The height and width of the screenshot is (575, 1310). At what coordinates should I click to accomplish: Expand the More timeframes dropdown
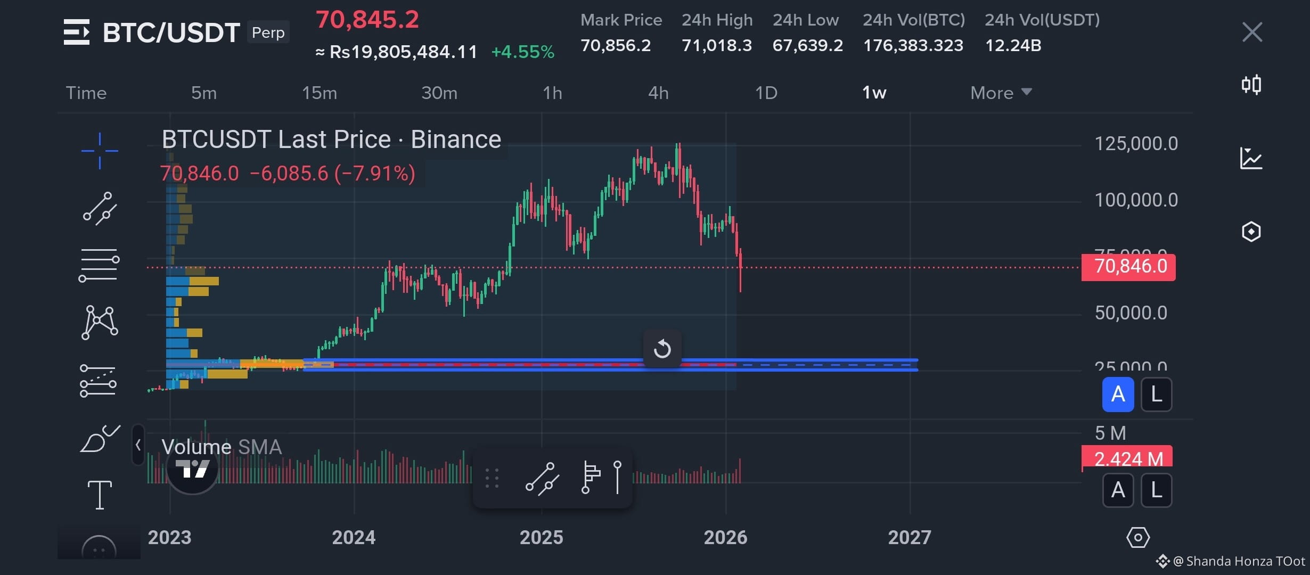(1001, 93)
